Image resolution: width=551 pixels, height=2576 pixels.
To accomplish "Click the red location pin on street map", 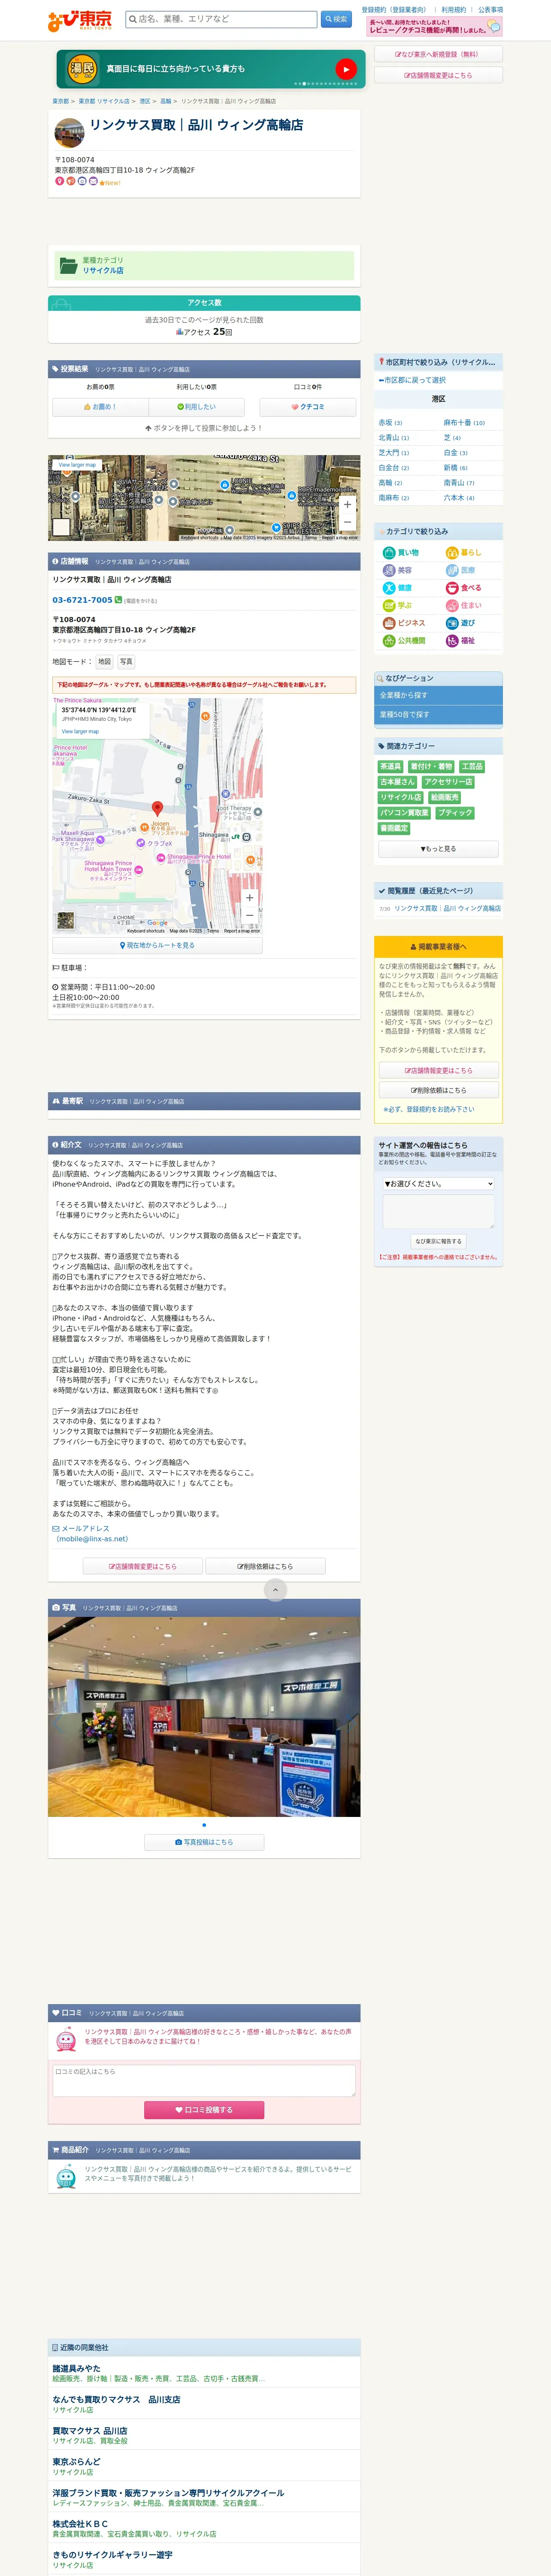I will click(157, 808).
